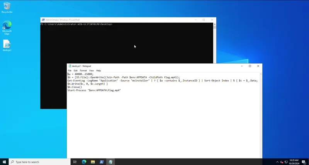The image size is (309, 165).
Task: Maximize the Notepad window
Action: tap(250, 66)
